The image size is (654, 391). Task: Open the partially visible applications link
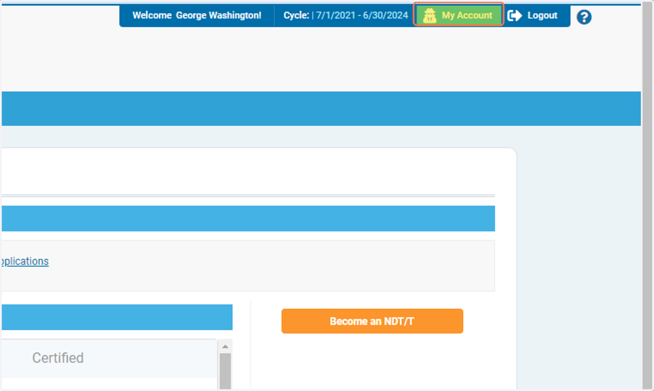(24, 261)
